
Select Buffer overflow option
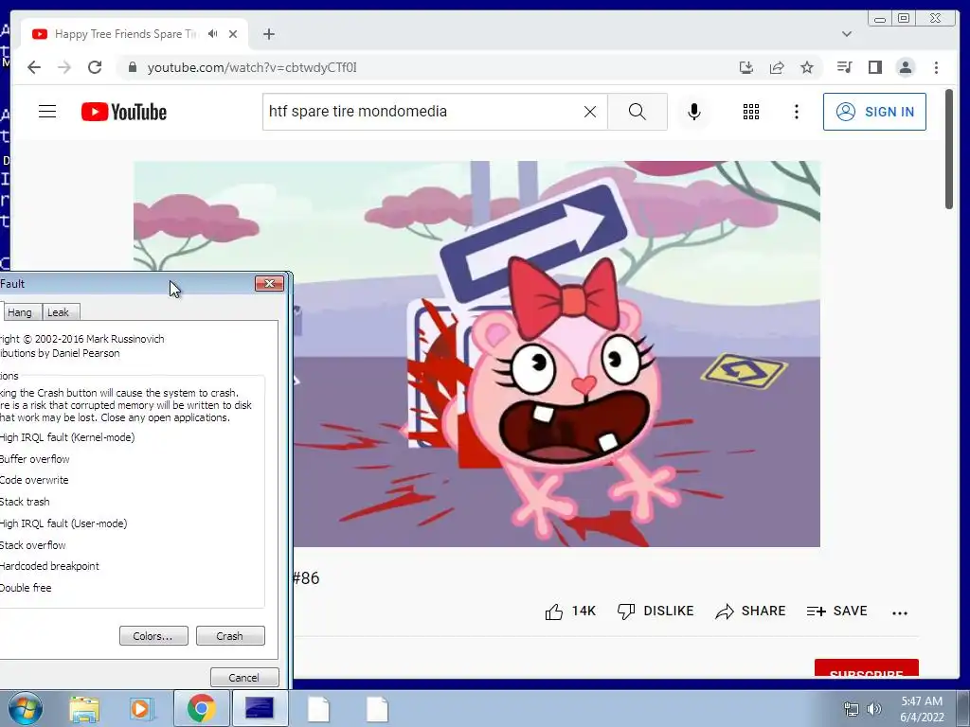tap(35, 459)
